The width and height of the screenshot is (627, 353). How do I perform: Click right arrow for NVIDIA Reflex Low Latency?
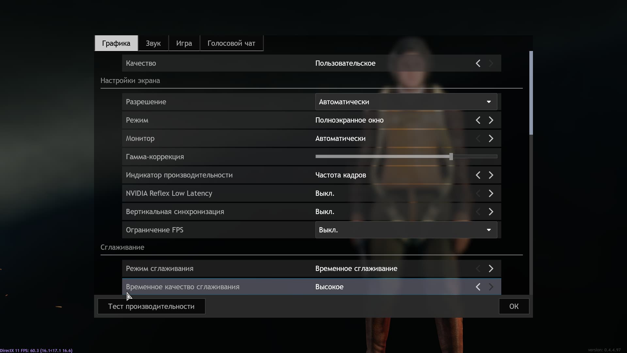491,193
